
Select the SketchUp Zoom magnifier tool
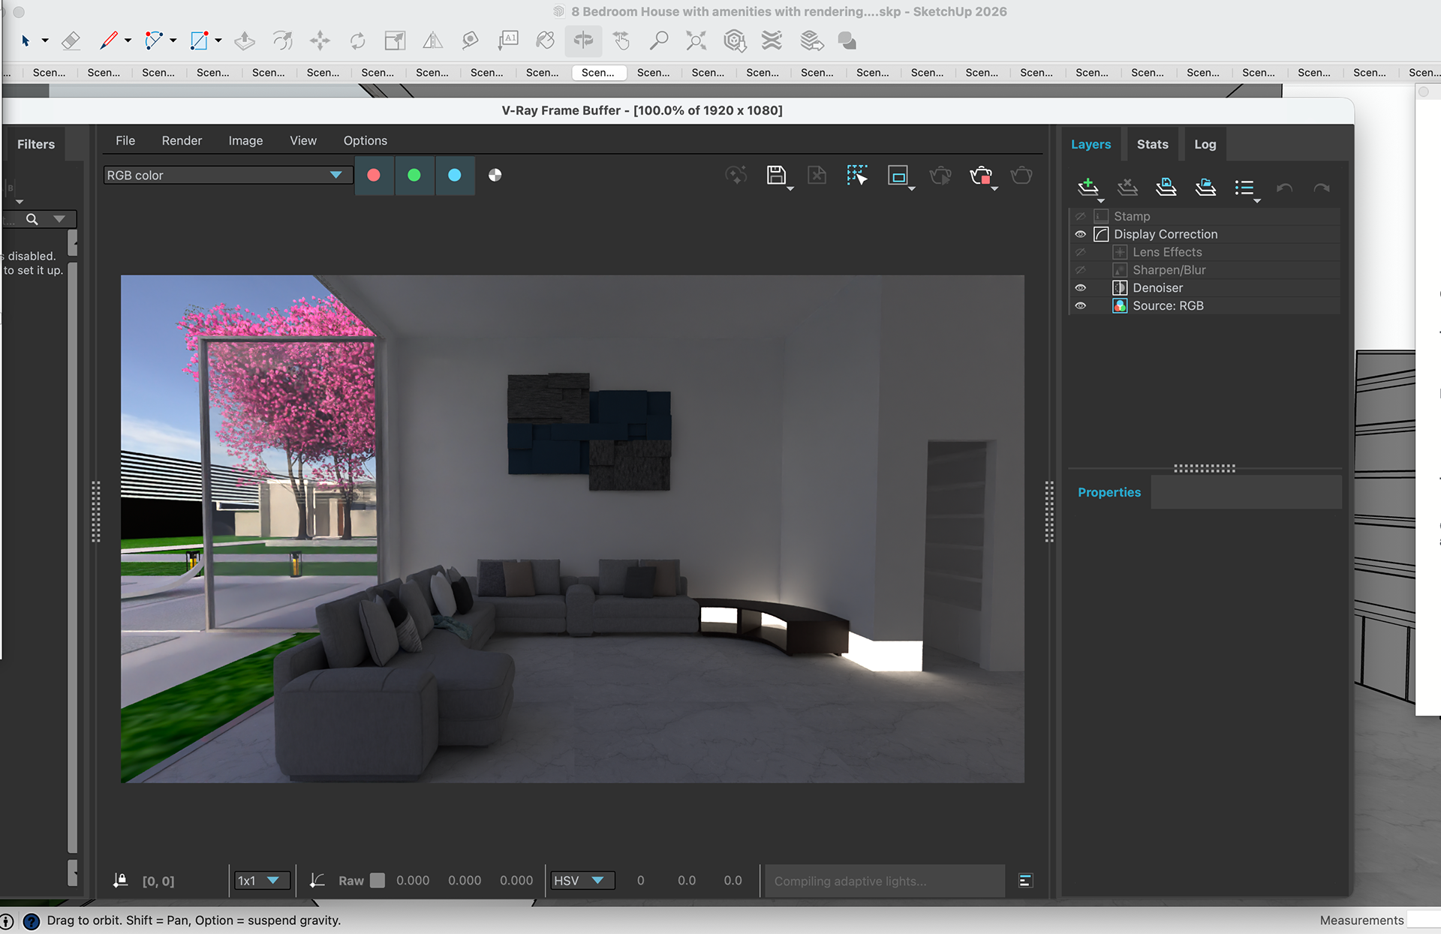coord(658,41)
